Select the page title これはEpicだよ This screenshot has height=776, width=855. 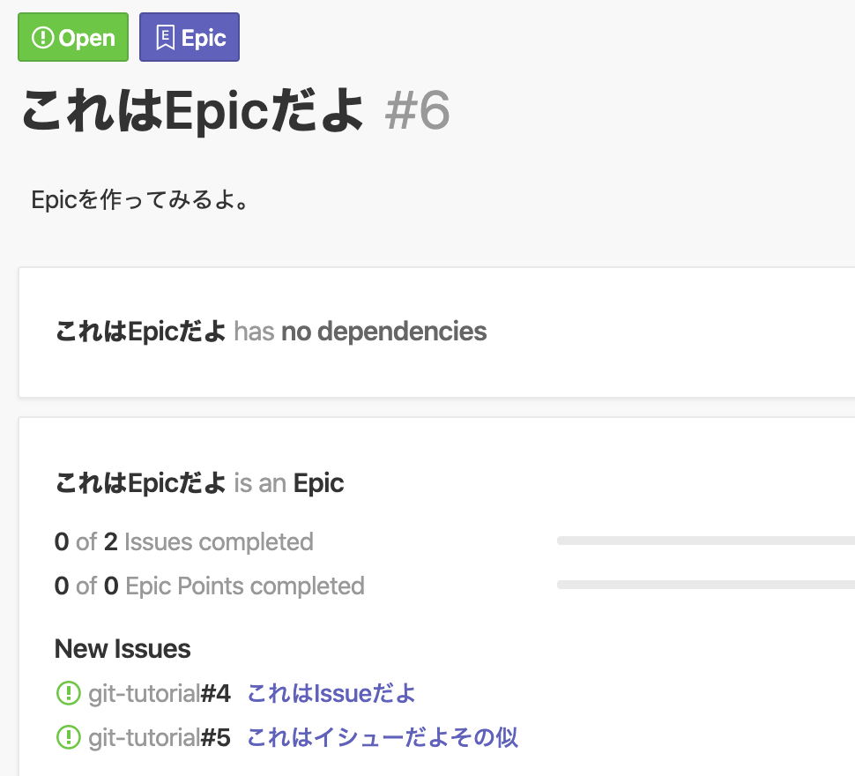[192, 112]
